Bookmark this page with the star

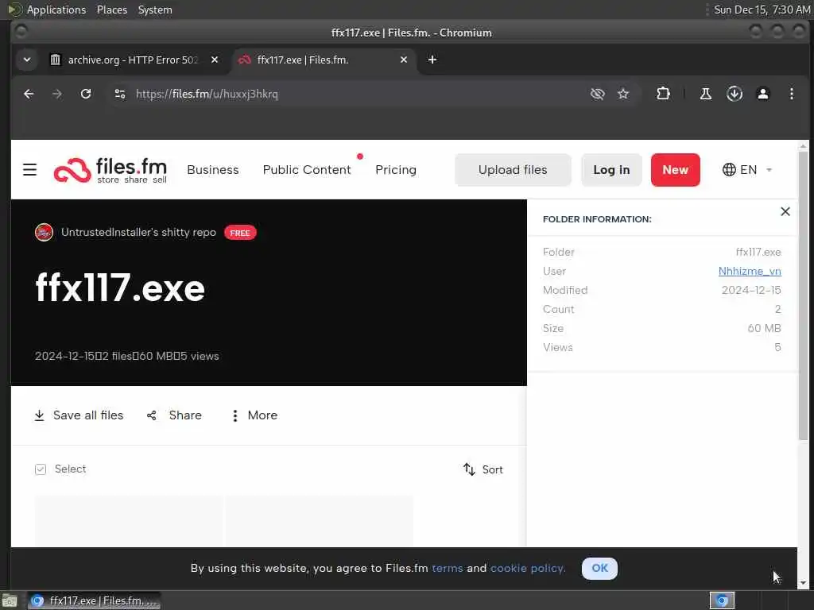pyautogui.click(x=623, y=94)
